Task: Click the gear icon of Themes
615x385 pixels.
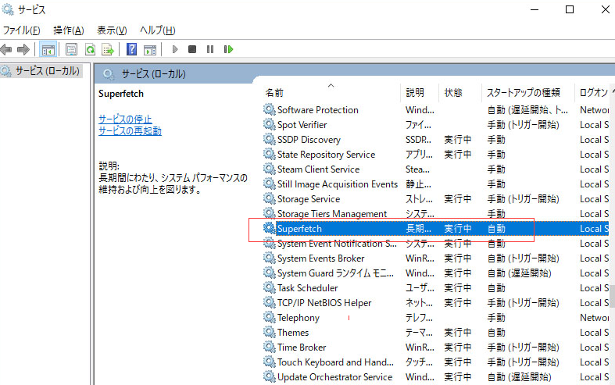Action: coord(270,332)
